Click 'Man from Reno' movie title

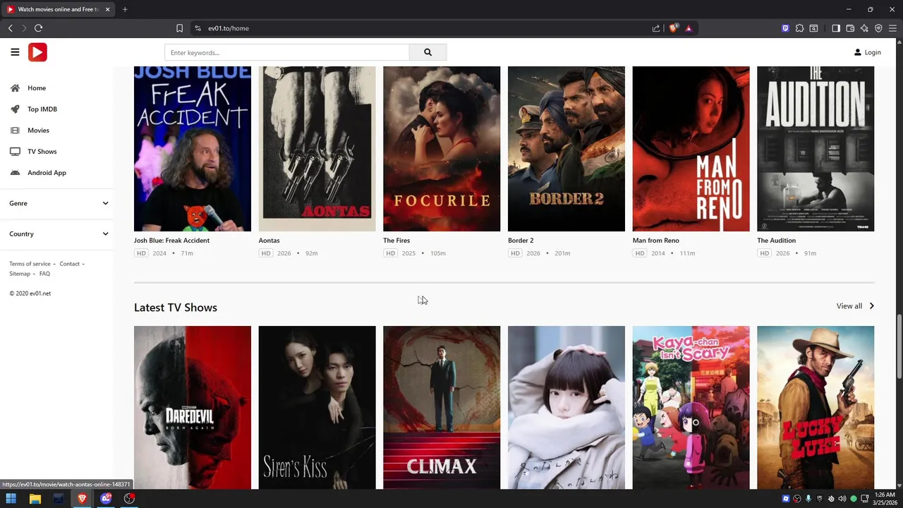click(656, 241)
